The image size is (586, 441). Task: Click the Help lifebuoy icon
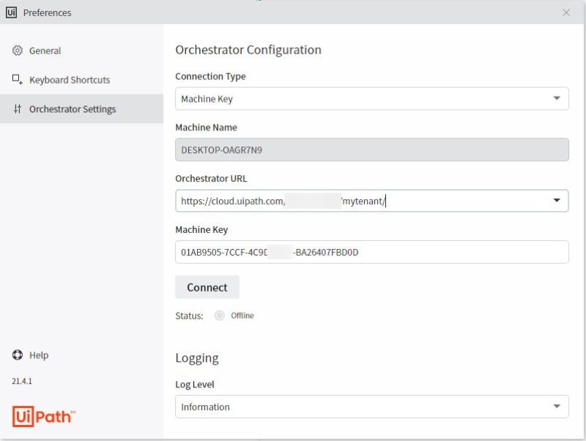[16, 355]
